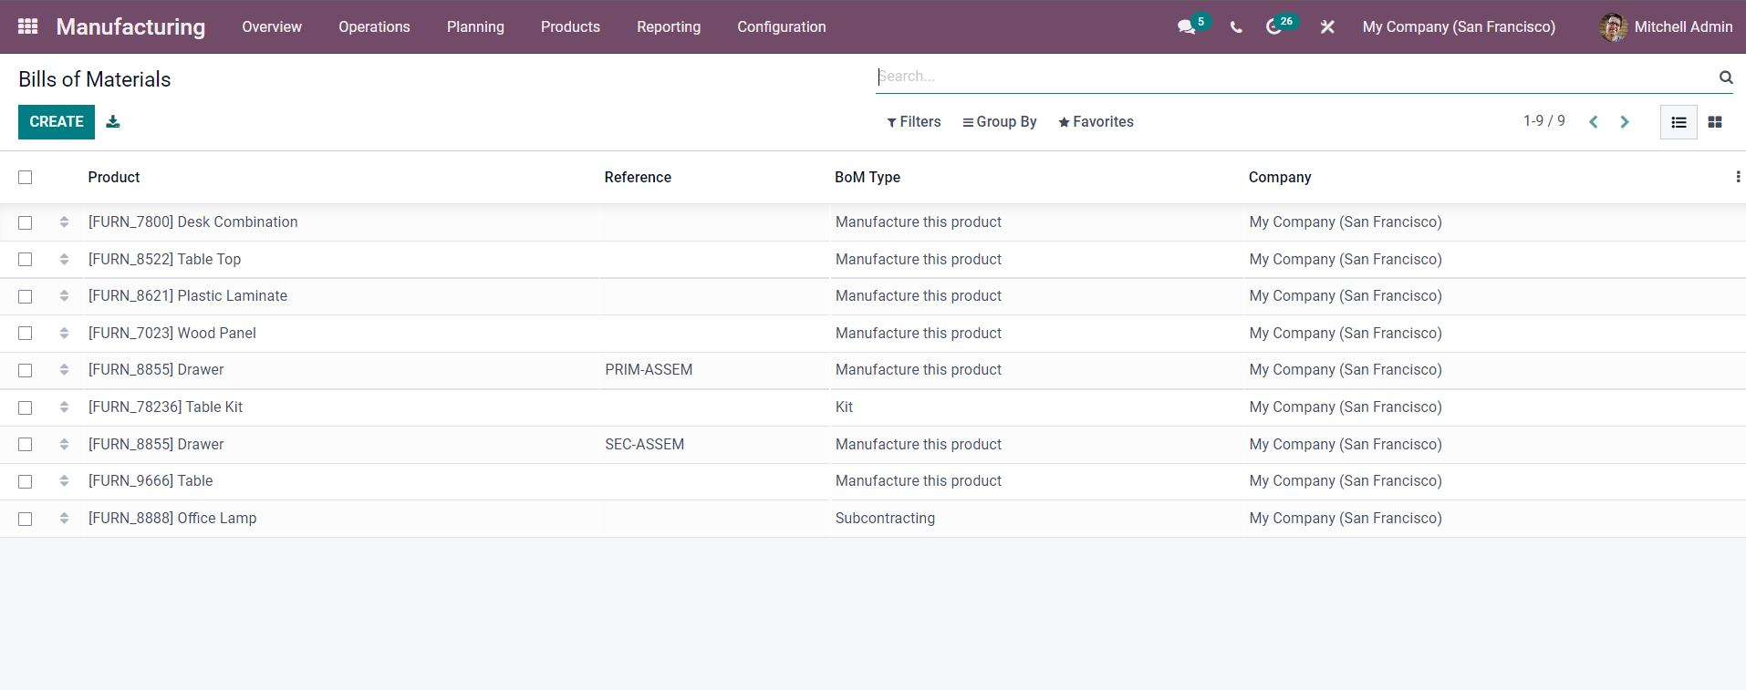Viewport: 1746px width, 690px height.
Task: Open the Products menu
Action: pos(570,27)
